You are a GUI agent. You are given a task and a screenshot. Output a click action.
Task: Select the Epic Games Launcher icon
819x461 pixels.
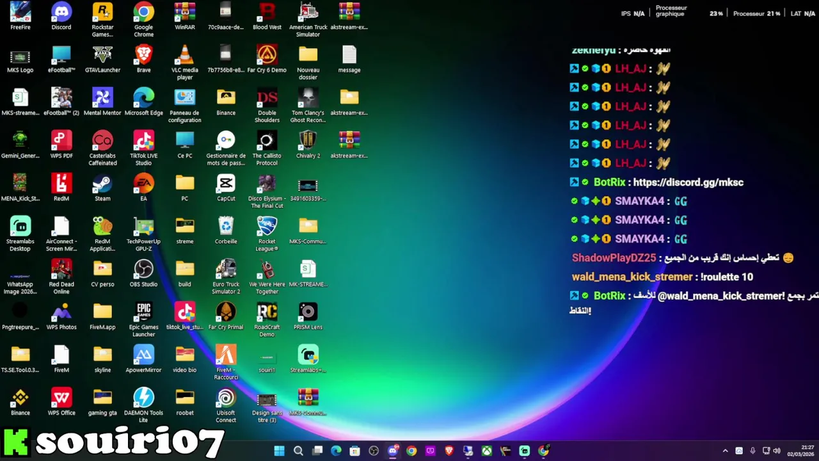coord(143,319)
